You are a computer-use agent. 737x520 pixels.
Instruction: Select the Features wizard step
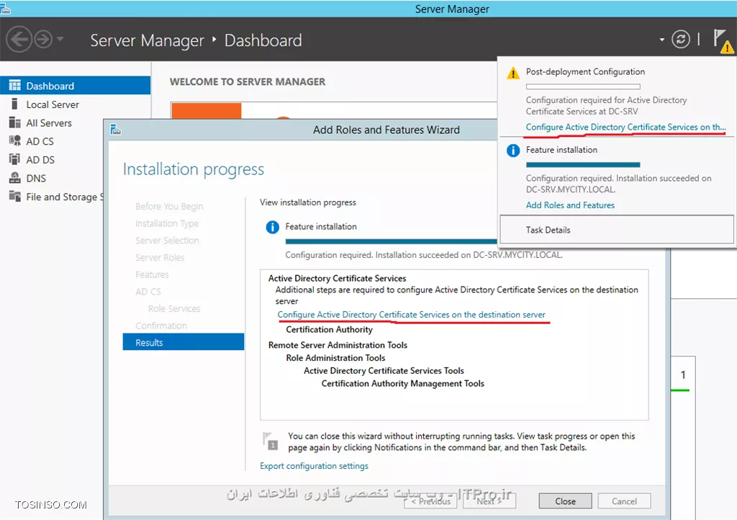152,274
